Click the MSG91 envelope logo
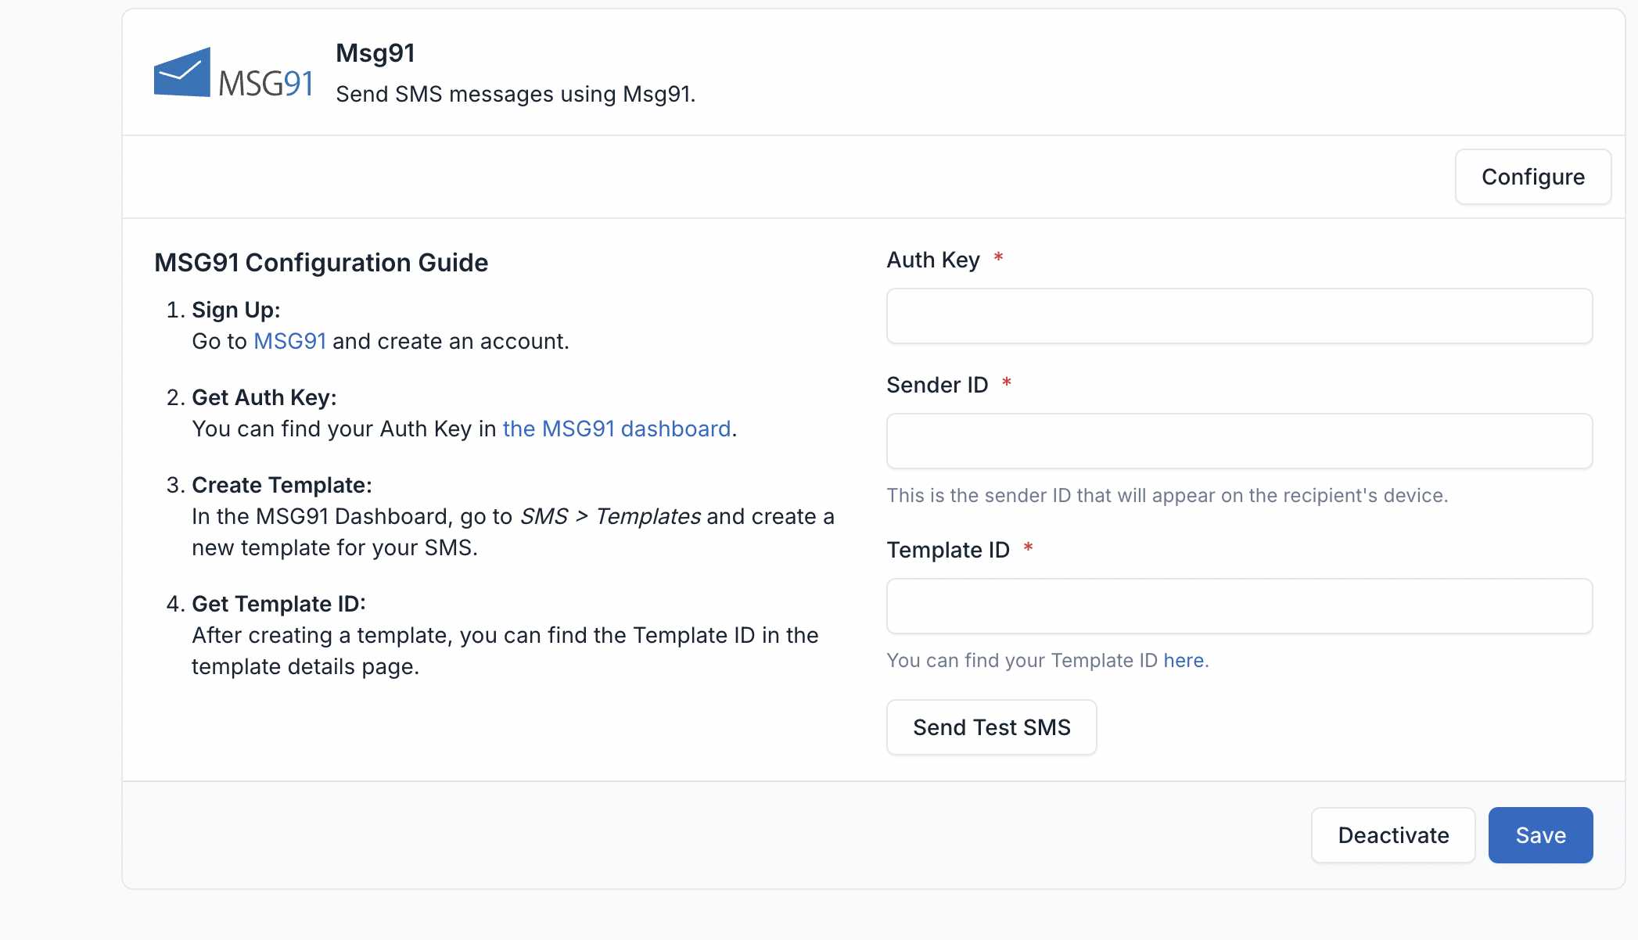Image resolution: width=1638 pixels, height=940 pixels. tap(233, 73)
